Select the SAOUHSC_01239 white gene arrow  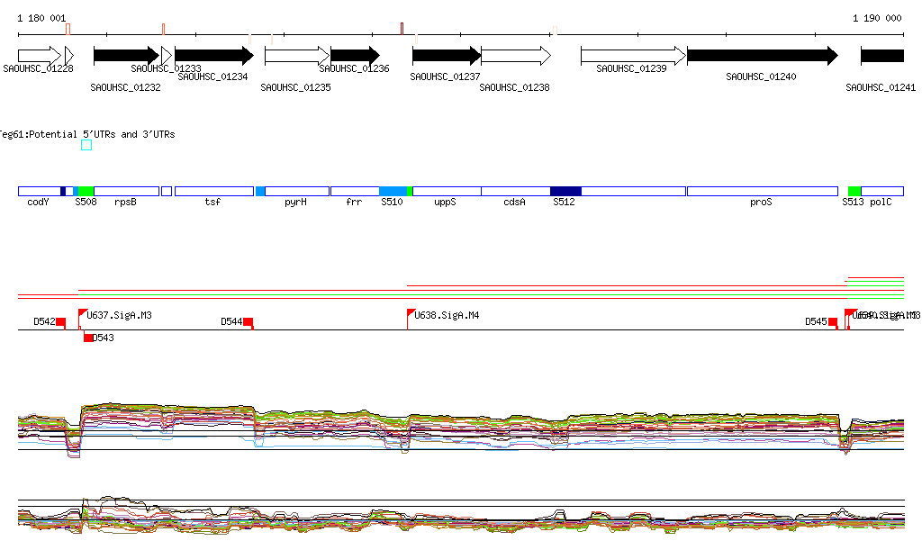pos(632,56)
